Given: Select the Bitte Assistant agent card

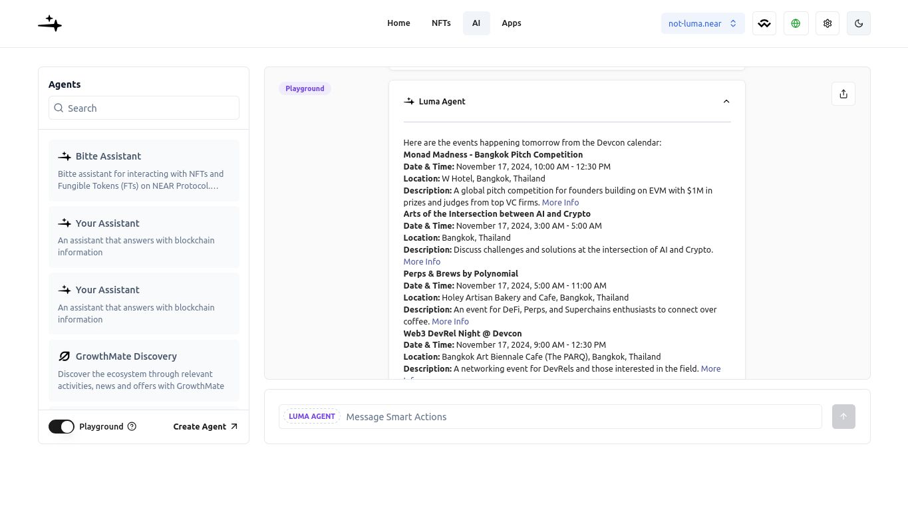Looking at the screenshot, I should click(x=144, y=170).
